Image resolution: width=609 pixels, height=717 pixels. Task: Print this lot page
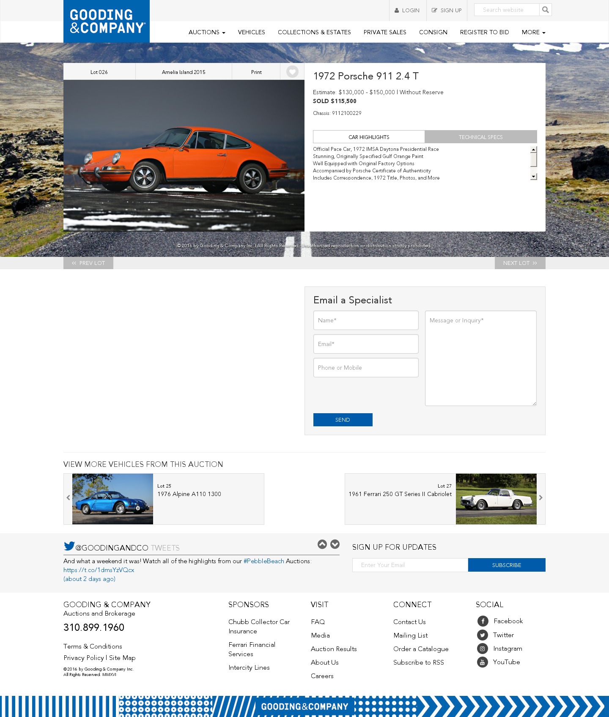[256, 72]
